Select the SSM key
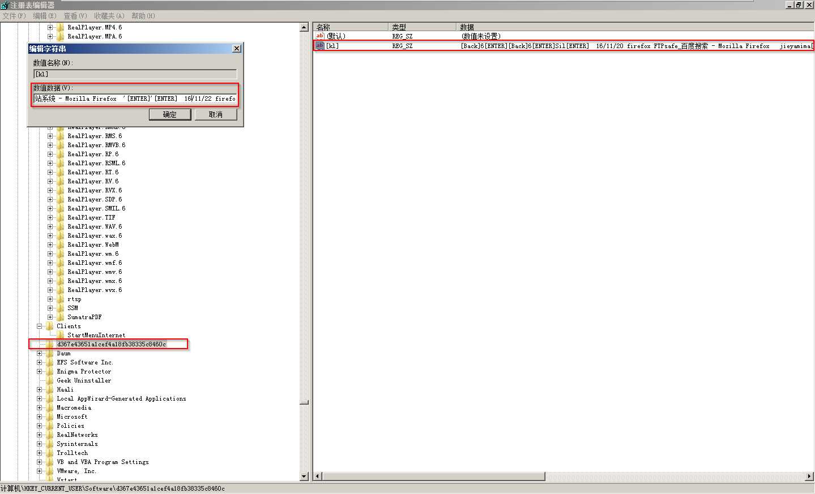 [72, 308]
